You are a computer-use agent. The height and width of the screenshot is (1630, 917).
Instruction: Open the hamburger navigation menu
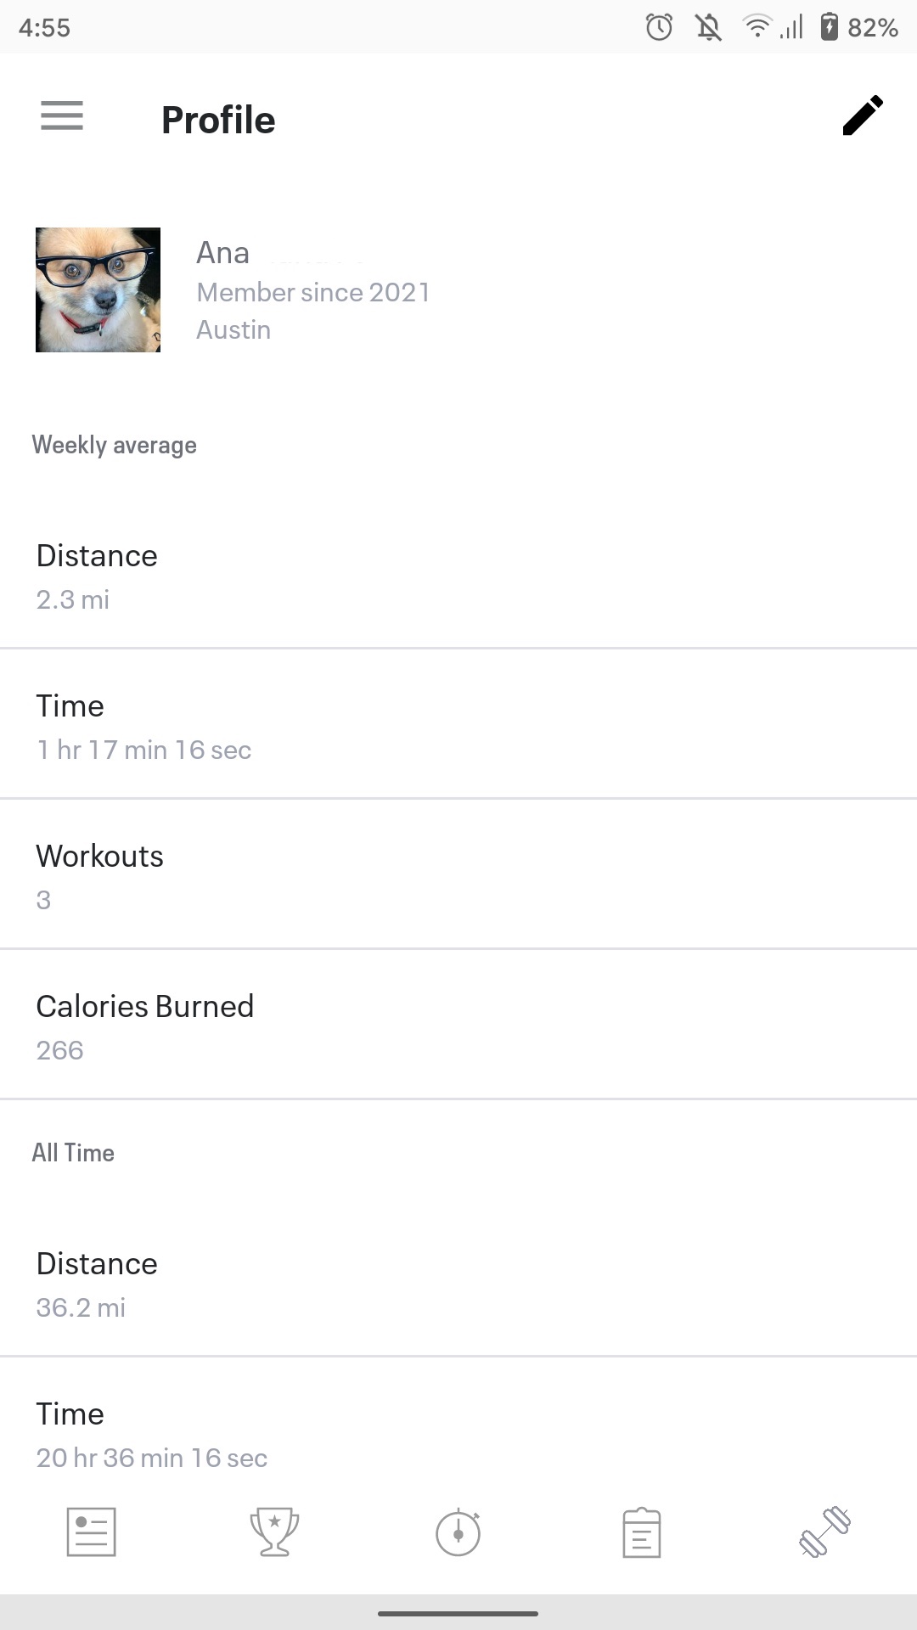[62, 115]
